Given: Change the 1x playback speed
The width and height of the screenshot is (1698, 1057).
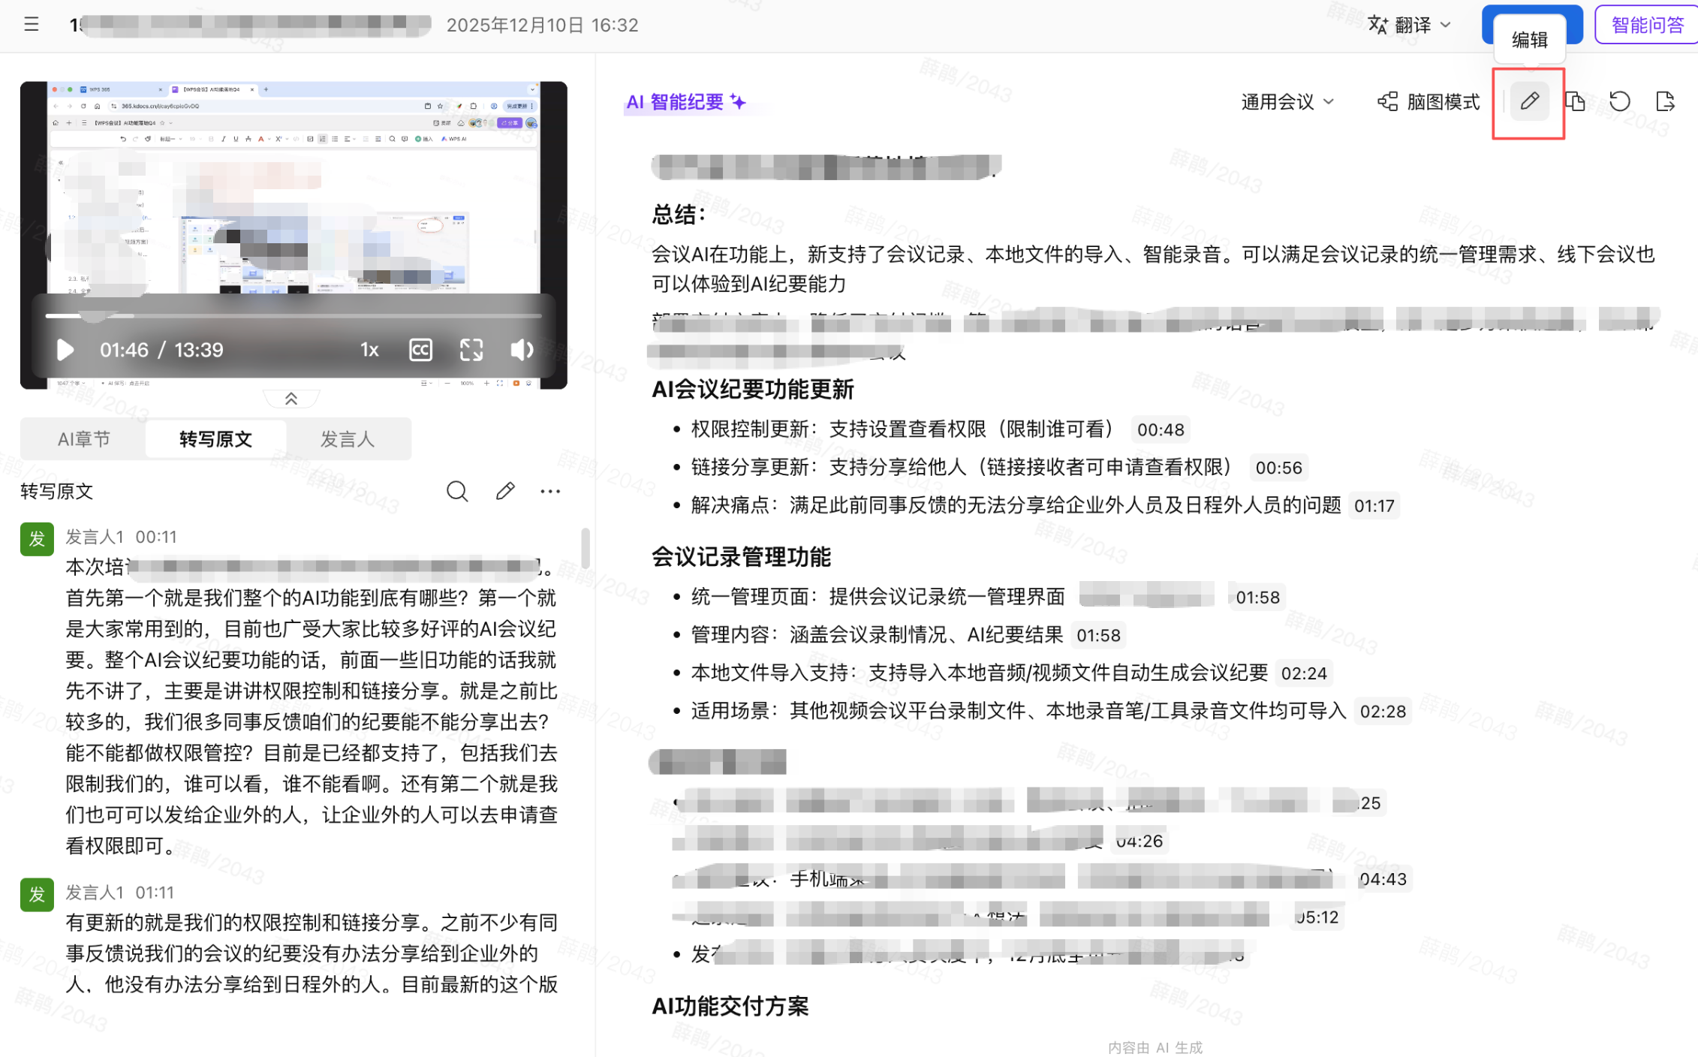Looking at the screenshot, I should pos(369,350).
